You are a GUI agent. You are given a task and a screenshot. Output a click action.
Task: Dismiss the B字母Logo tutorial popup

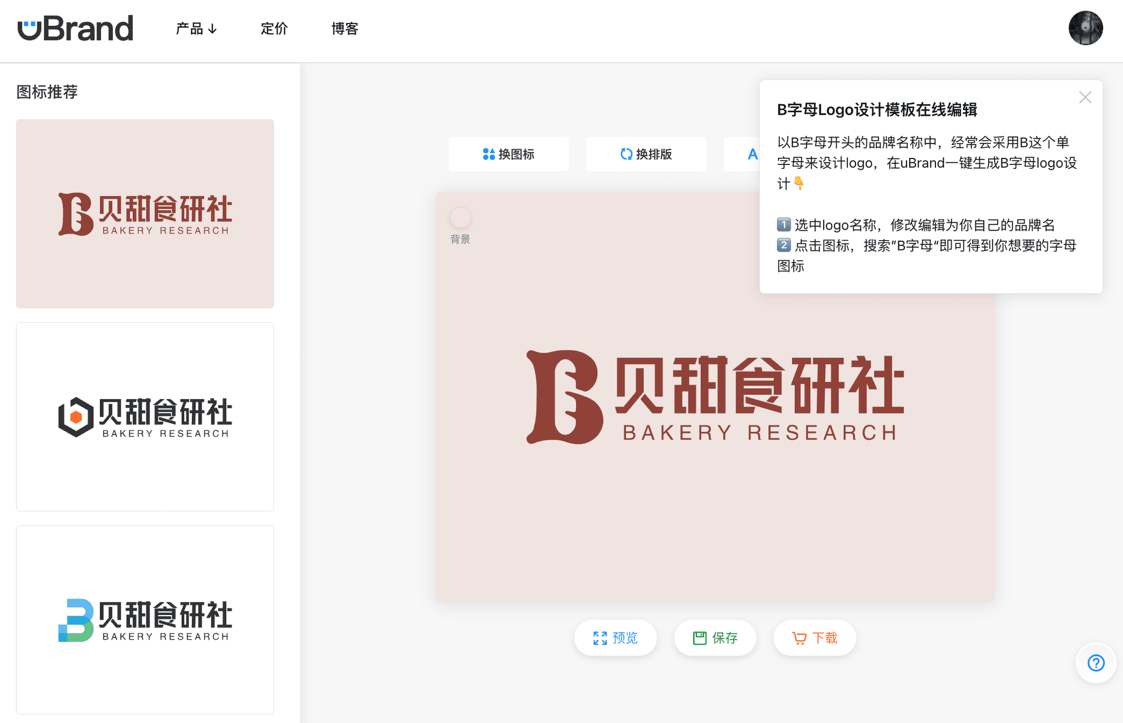pyautogui.click(x=1085, y=97)
